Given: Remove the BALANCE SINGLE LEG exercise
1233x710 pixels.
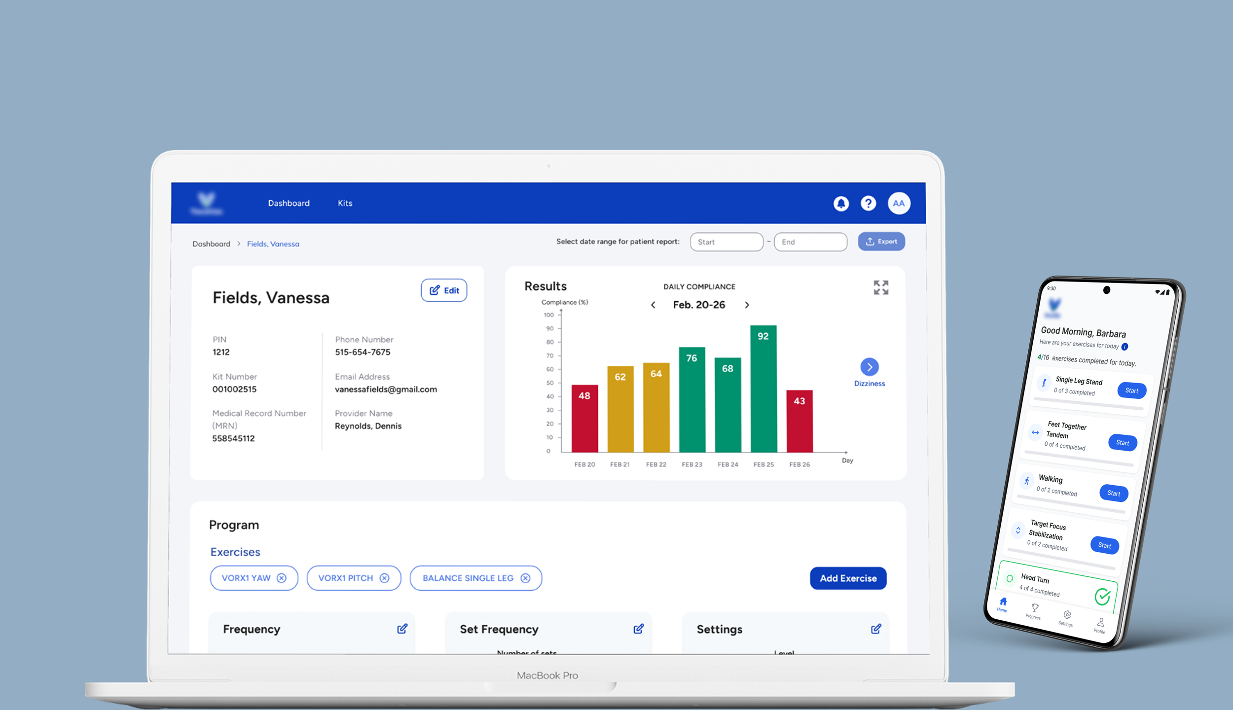Looking at the screenshot, I should click(525, 578).
